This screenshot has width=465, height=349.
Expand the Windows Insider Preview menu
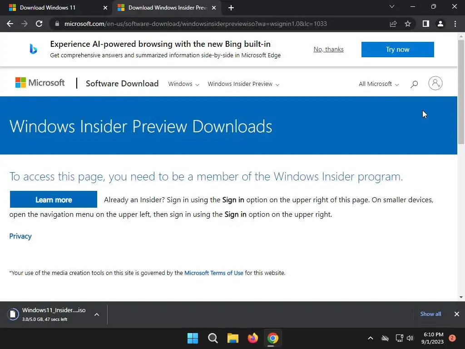click(x=243, y=84)
